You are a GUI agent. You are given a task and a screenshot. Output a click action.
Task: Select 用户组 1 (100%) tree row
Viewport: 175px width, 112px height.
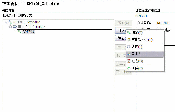pos(31,27)
